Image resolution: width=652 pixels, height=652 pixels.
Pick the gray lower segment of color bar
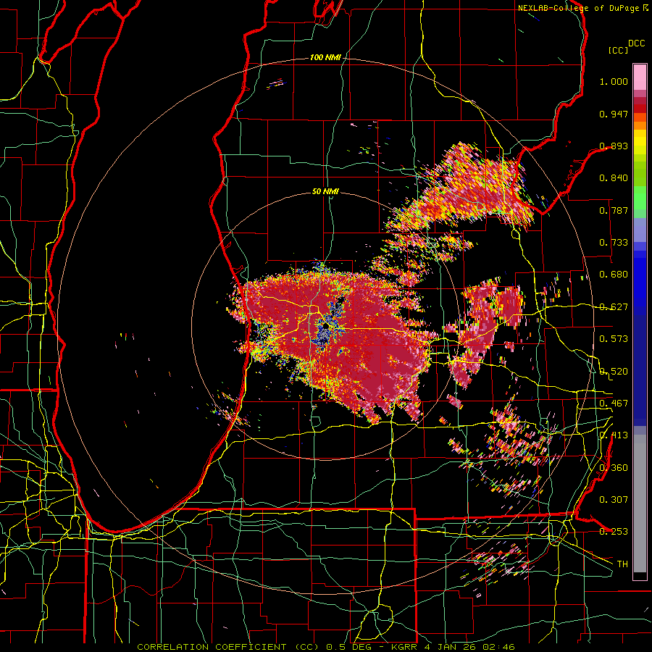(x=640, y=503)
